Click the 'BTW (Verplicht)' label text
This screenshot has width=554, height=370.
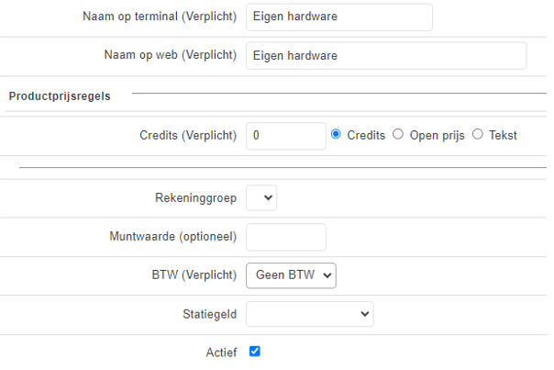[x=194, y=275]
